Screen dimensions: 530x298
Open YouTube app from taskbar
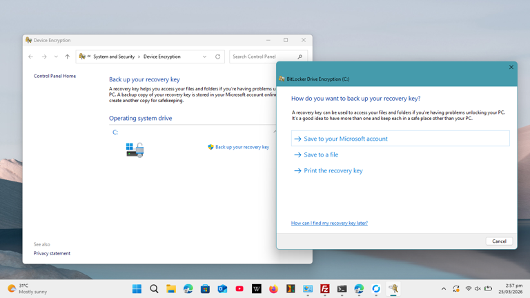239,289
